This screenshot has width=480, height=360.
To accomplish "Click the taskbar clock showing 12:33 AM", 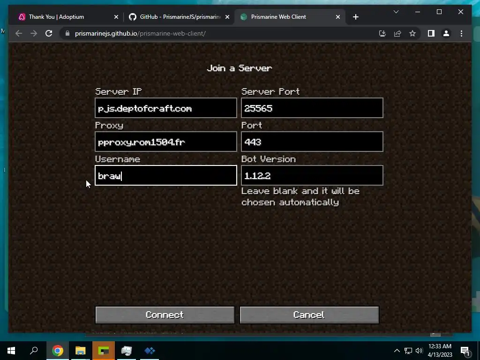I will tap(440, 351).
